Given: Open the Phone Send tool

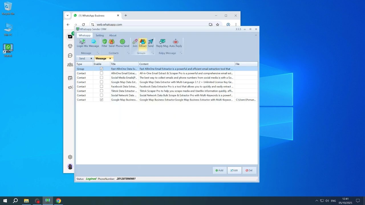Looking at the screenshot, I should click(122, 43).
